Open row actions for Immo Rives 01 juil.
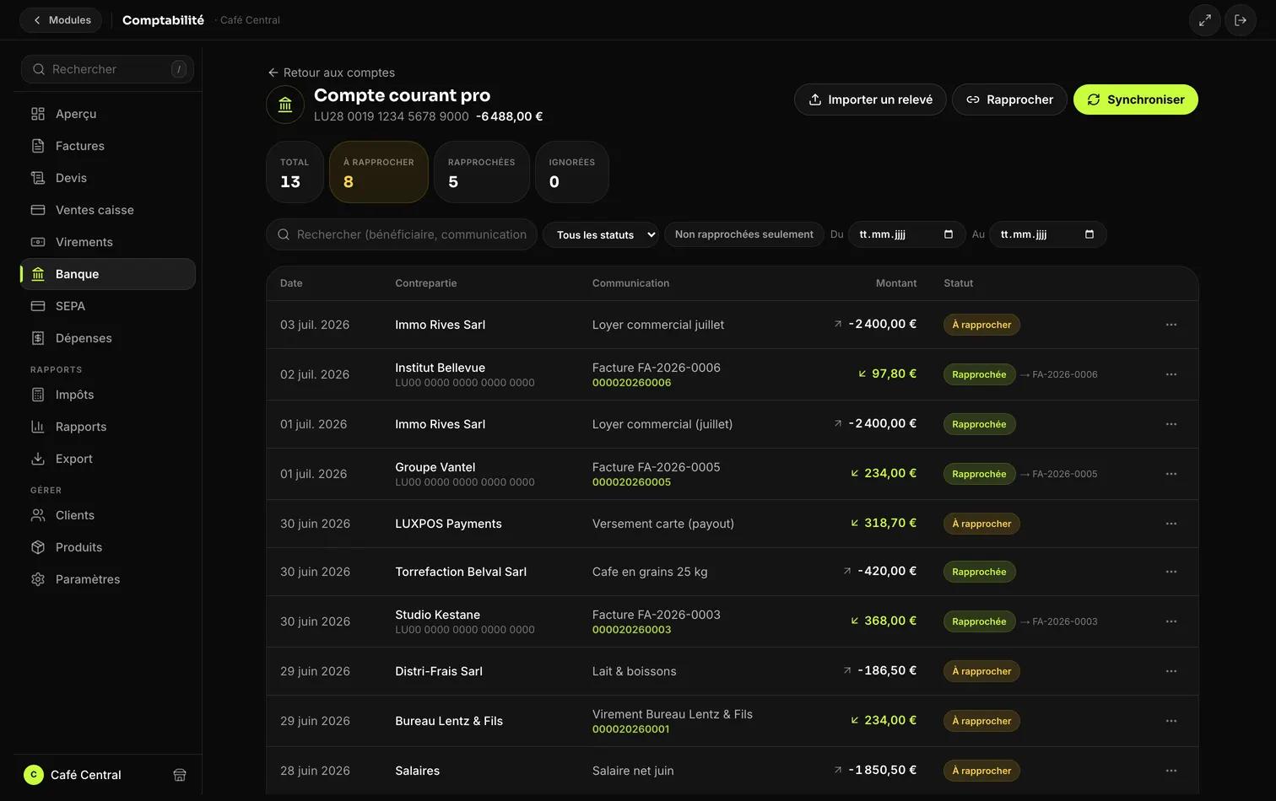The height and width of the screenshot is (801, 1276). (x=1171, y=424)
